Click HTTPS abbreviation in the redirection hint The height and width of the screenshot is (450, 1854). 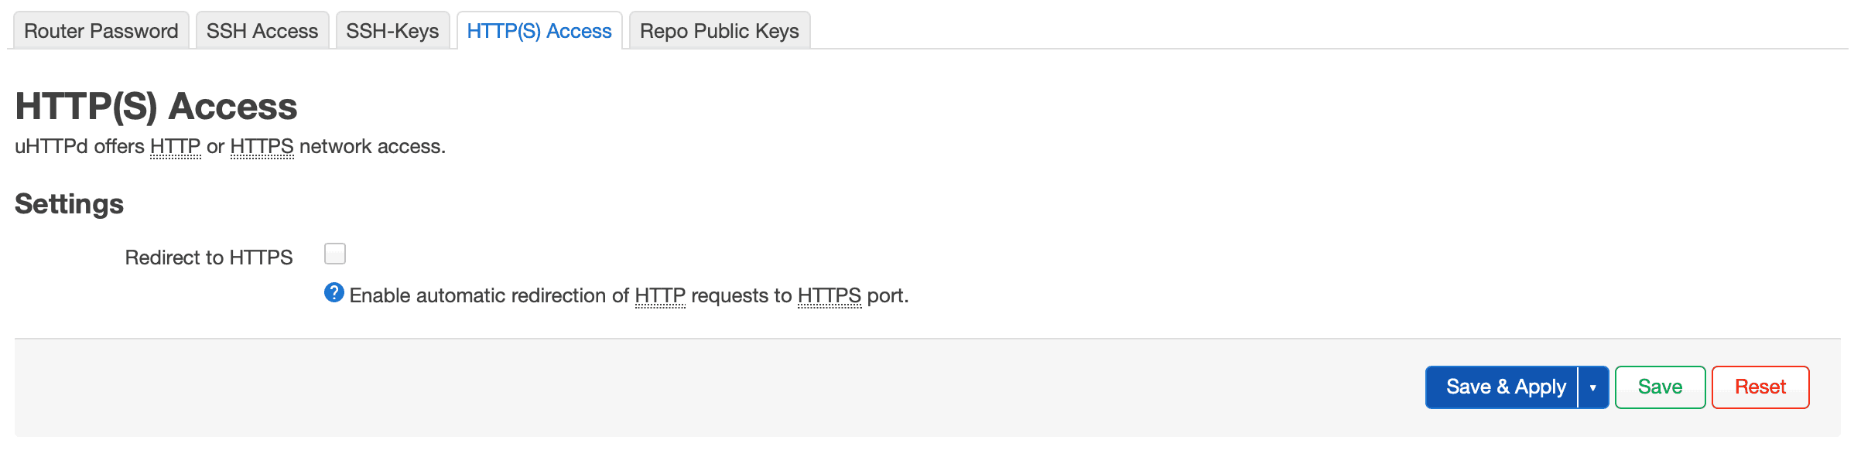(x=829, y=295)
